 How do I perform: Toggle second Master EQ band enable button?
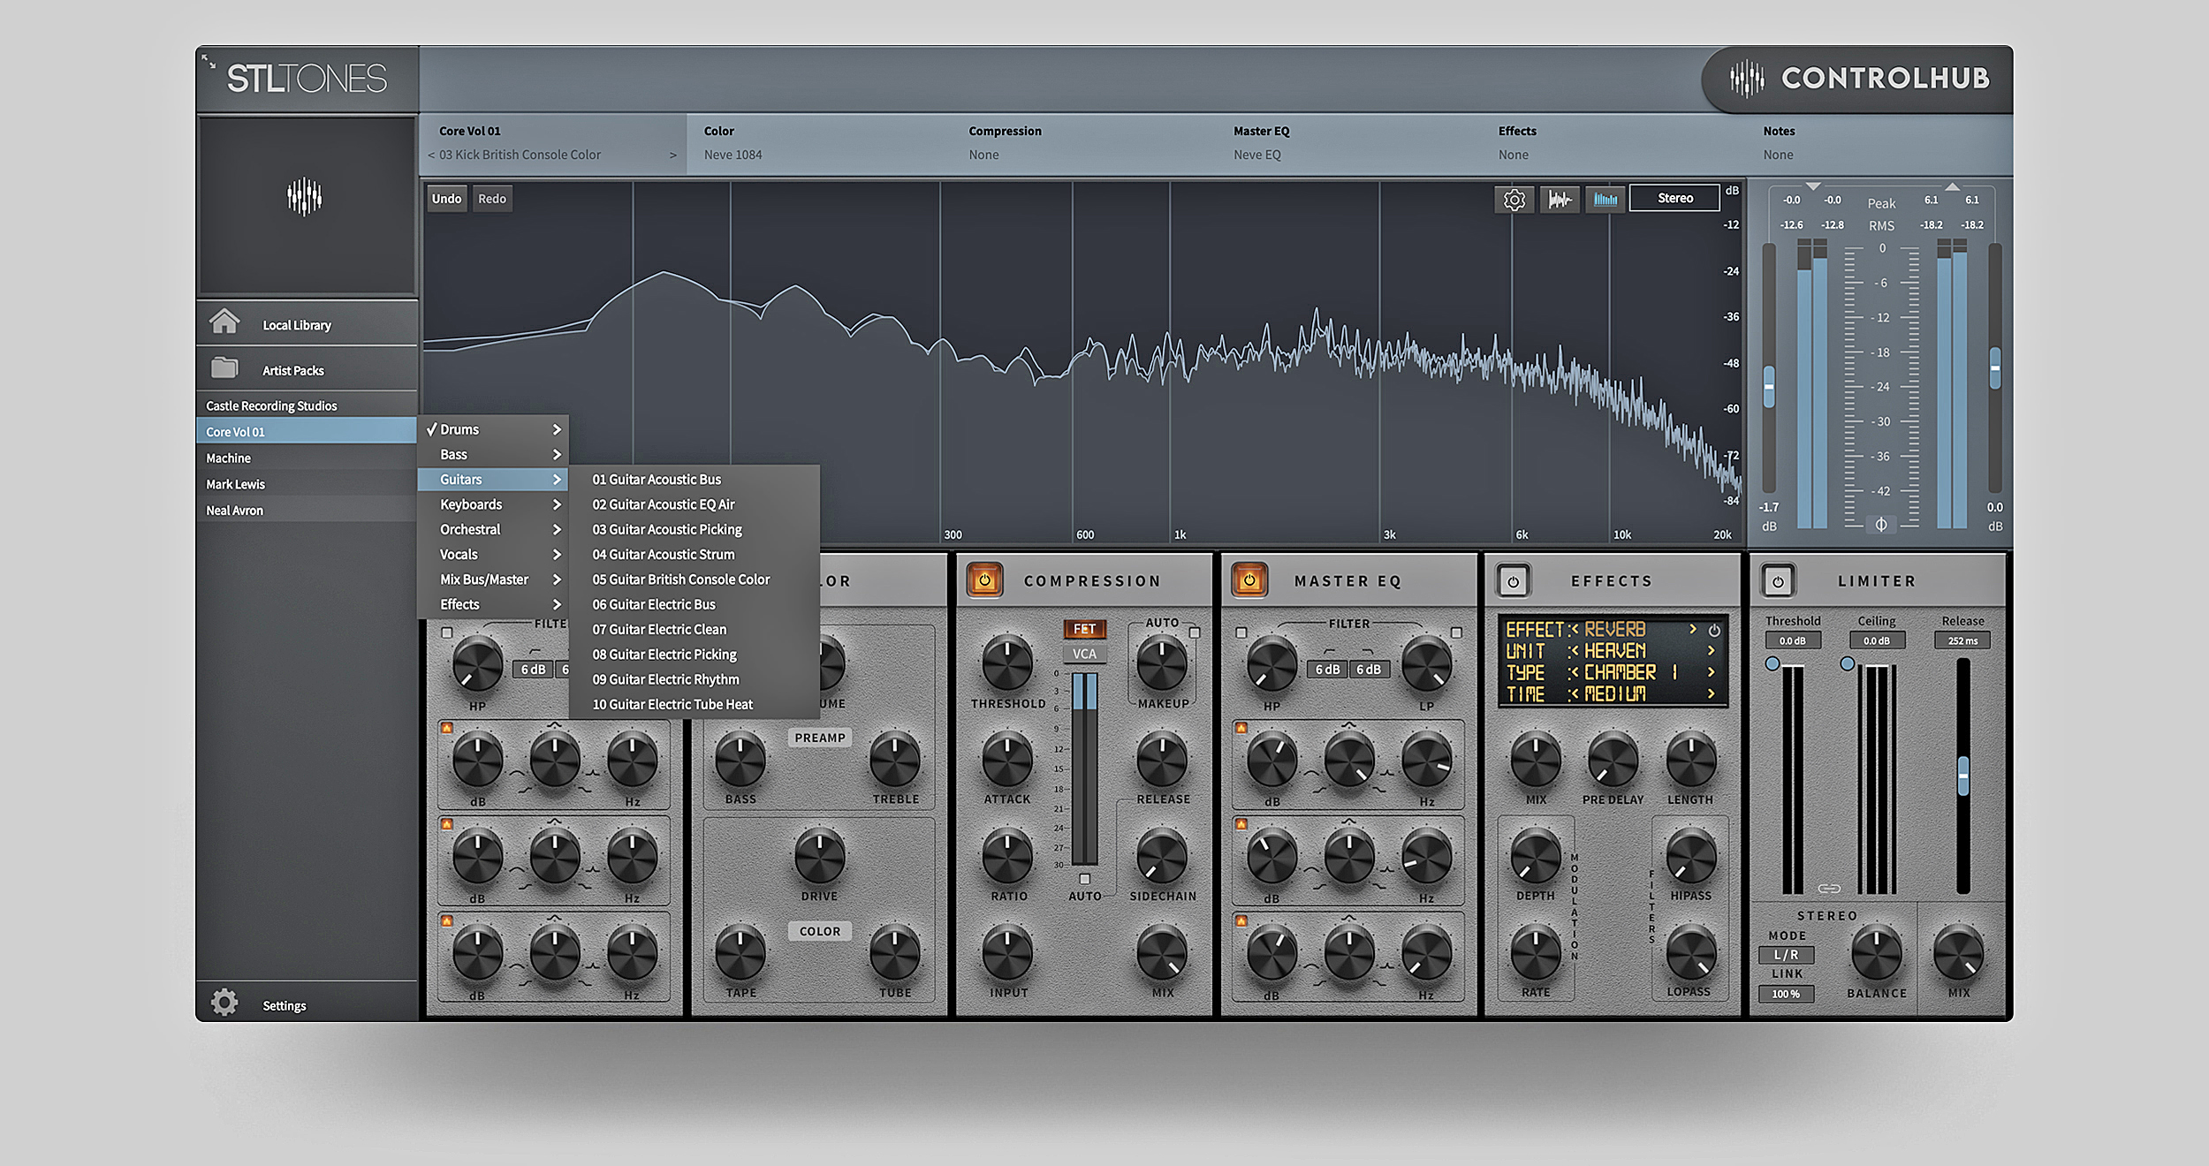[x=1241, y=824]
